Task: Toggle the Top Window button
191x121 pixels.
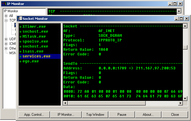Action: coord(95,115)
